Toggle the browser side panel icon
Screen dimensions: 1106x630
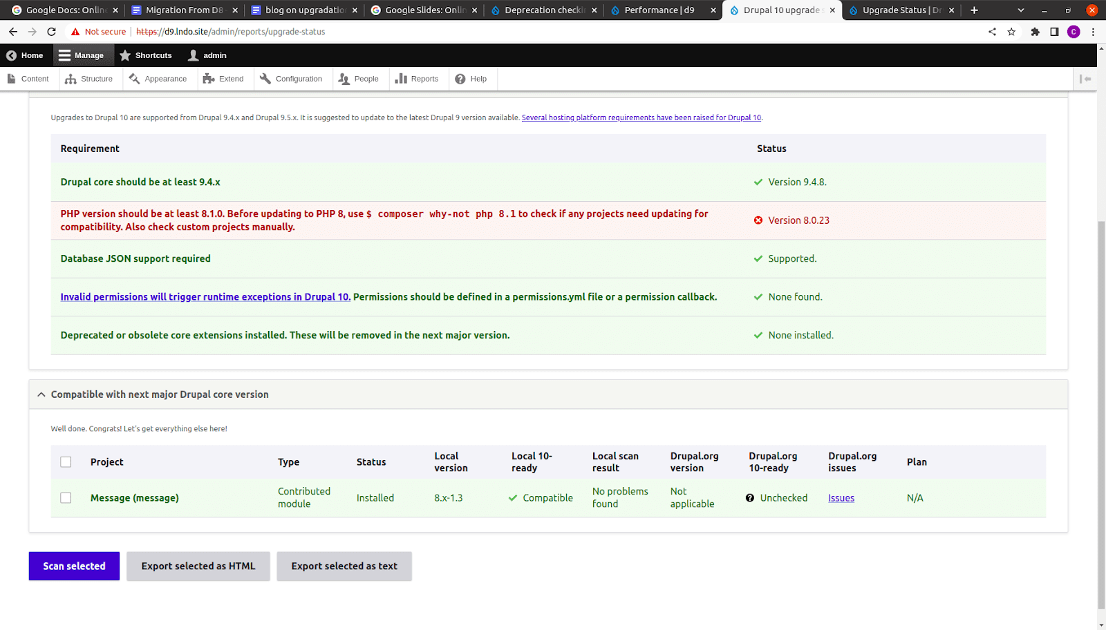tap(1054, 32)
